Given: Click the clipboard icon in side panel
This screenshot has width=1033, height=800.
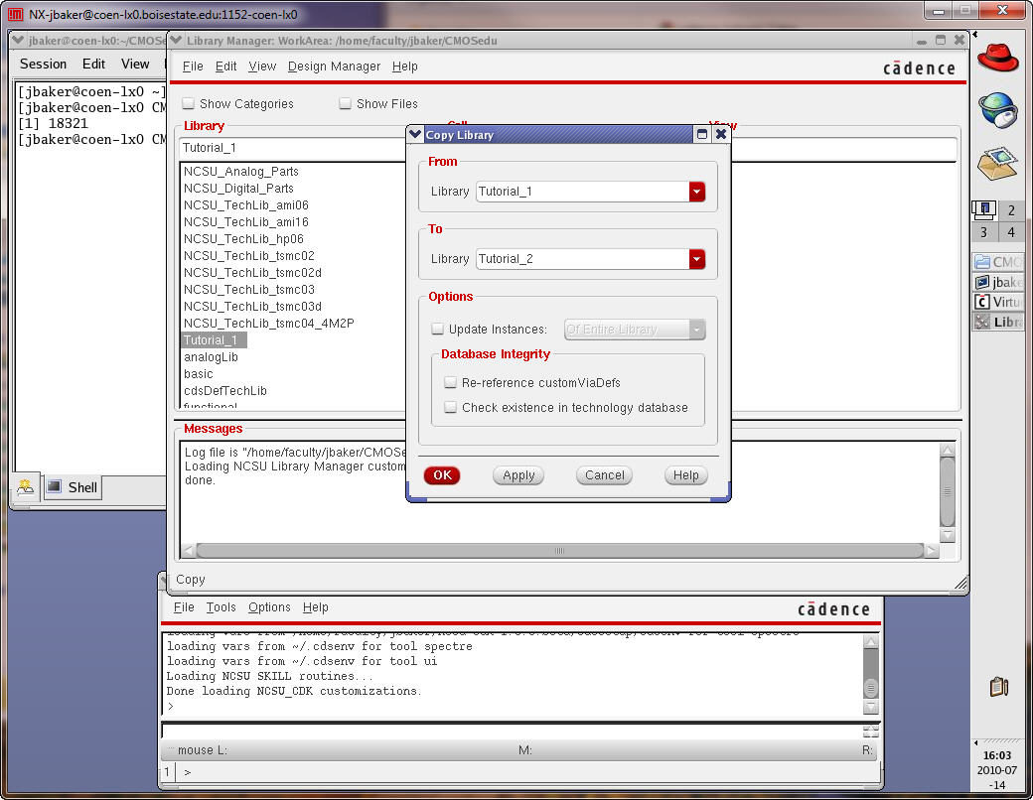Looking at the screenshot, I should (999, 686).
